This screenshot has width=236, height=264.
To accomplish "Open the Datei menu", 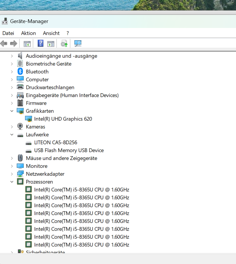I will pos(8,33).
